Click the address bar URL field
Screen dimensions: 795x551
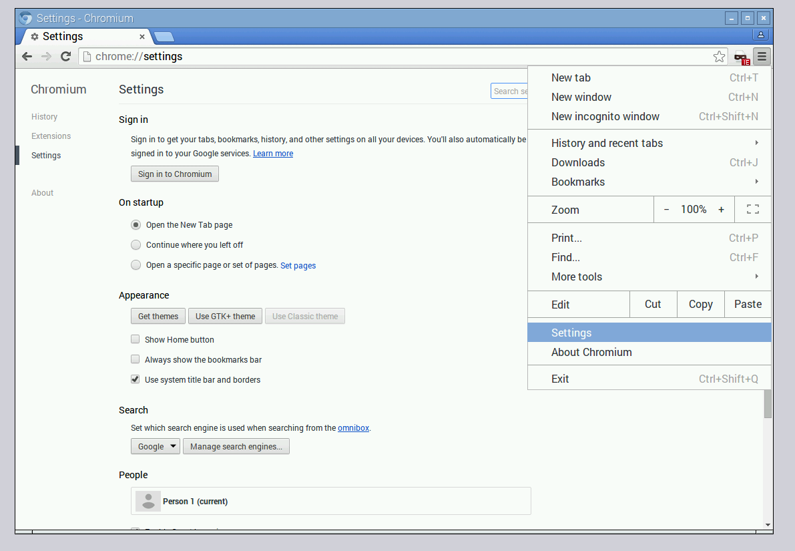point(401,57)
